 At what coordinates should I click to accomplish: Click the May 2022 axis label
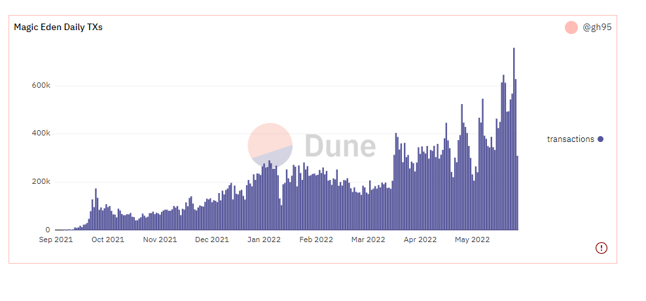click(x=472, y=239)
